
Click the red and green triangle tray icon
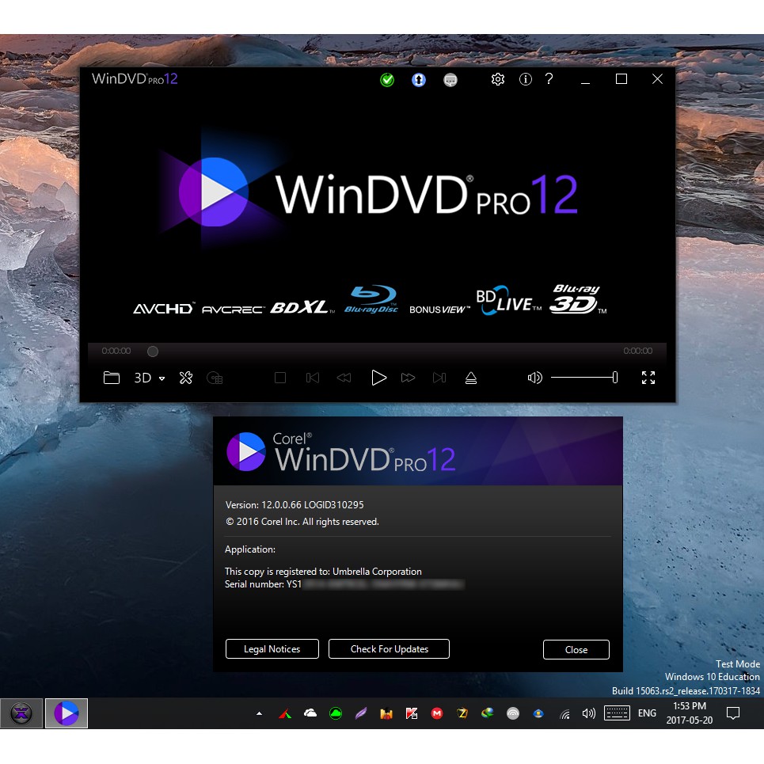[x=285, y=714]
